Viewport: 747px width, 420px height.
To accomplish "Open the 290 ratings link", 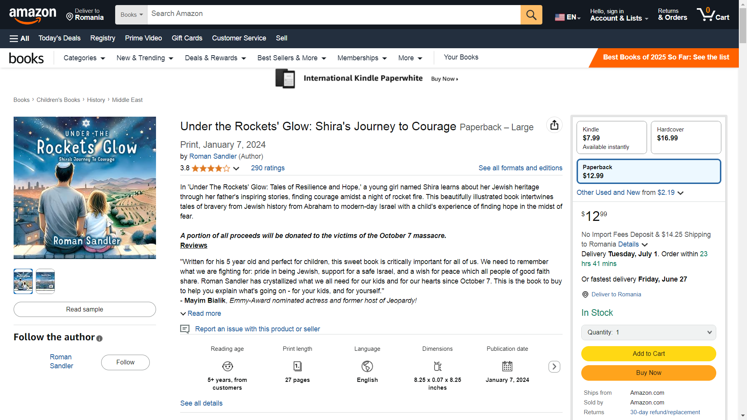I will (x=268, y=168).
